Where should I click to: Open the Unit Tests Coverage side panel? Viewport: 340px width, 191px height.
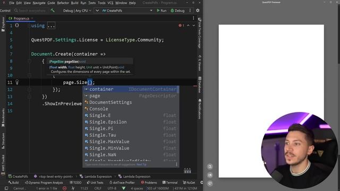pos(200,33)
